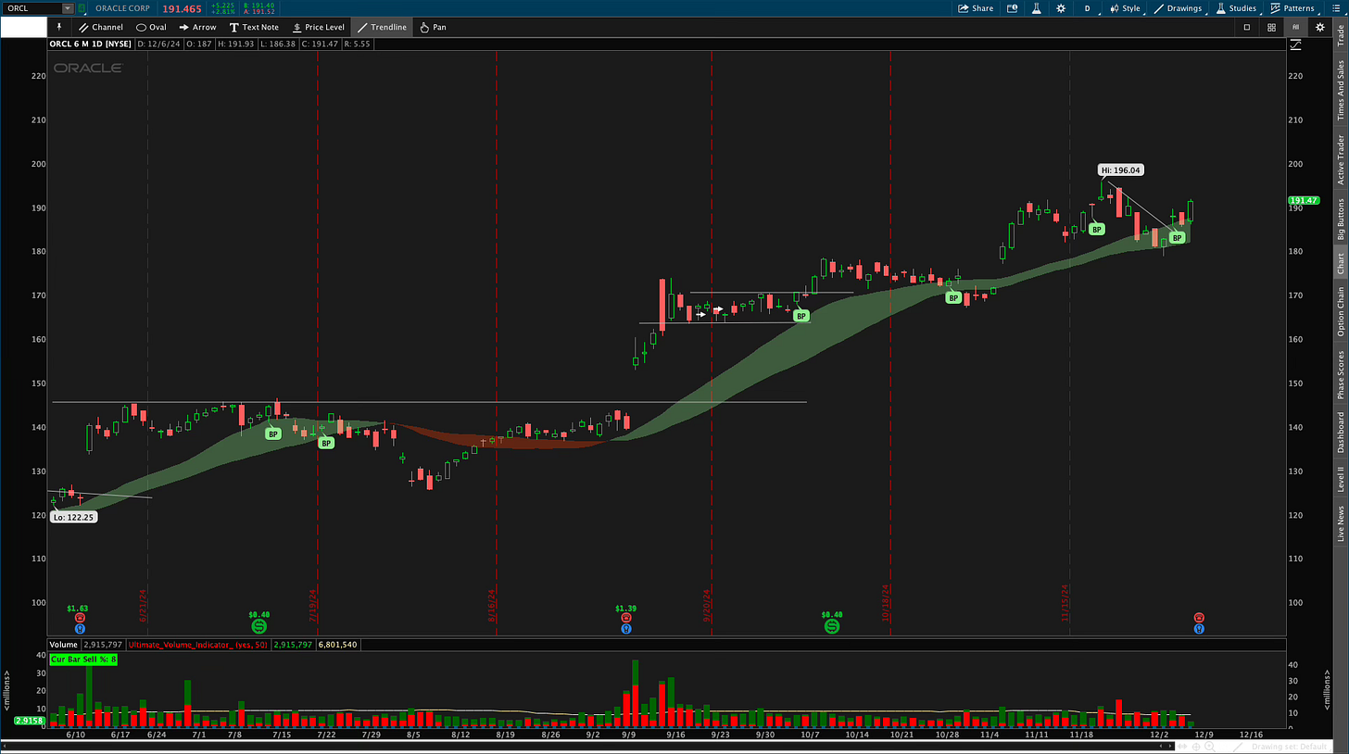Switch to single chart layout

pyautogui.click(x=1247, y=27)
